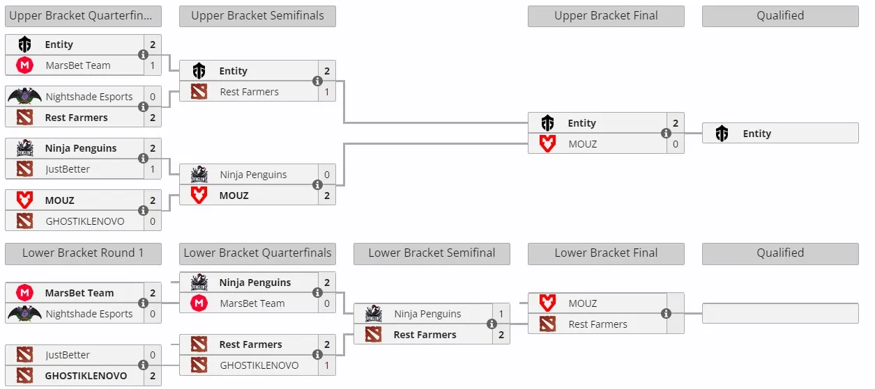Click Rest Farmers in the Lower Bracket Final
This screenshot has width=875, height=389.
coord(598,324)
